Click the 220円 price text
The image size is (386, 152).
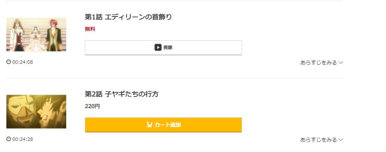(92, 107)
